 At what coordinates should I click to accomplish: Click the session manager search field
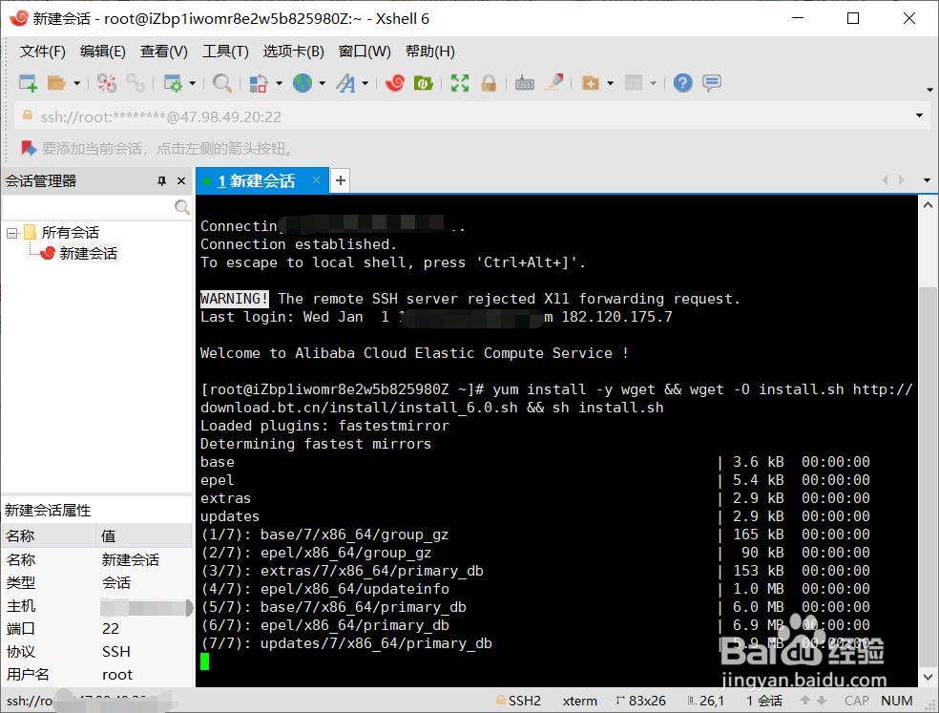(88, 207)
